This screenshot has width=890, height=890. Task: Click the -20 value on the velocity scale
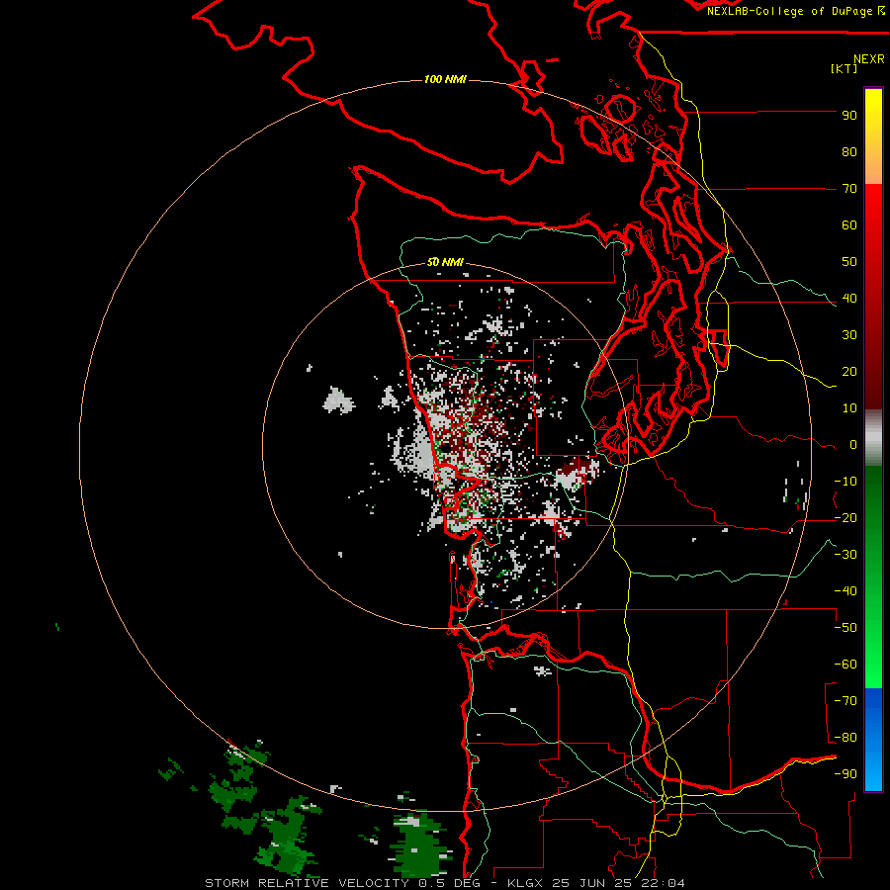point(845,517)
